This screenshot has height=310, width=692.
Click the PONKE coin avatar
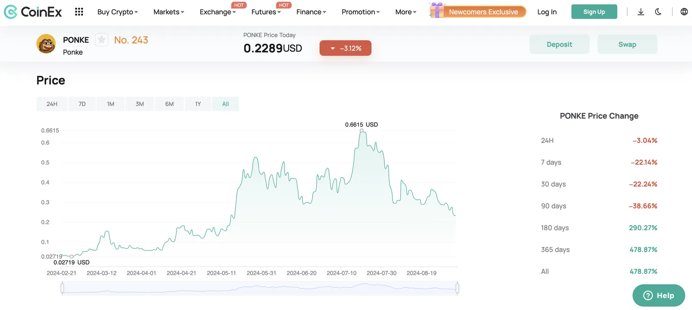[46, 44]
